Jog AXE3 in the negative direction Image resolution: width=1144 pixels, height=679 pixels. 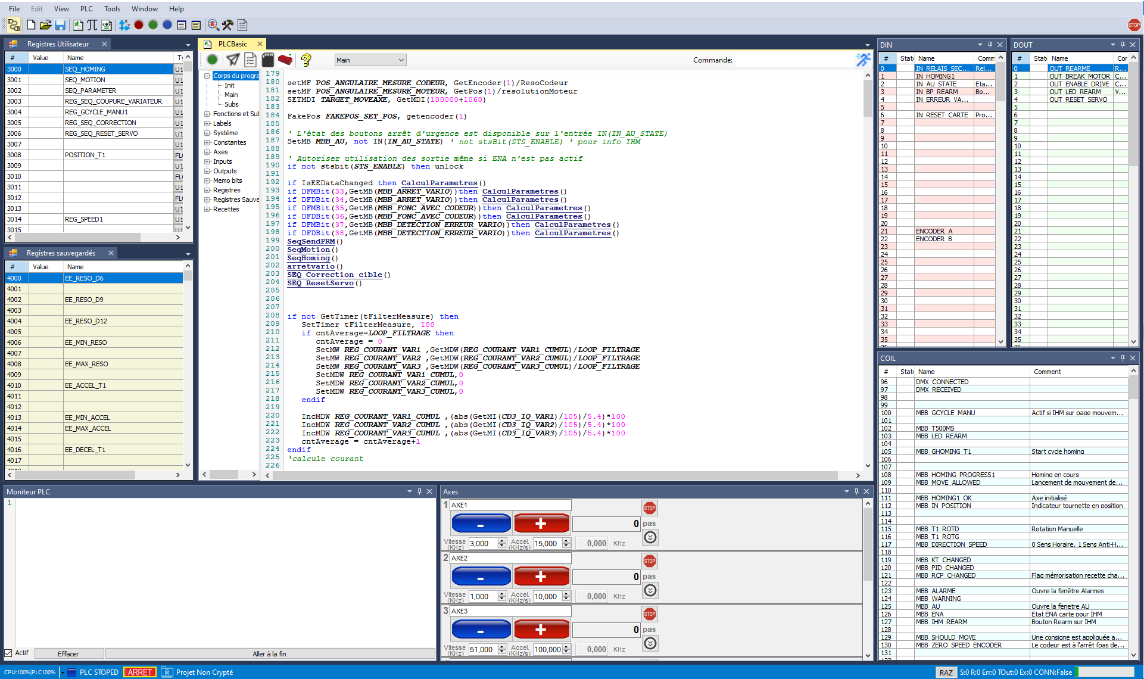coord(481,630)
